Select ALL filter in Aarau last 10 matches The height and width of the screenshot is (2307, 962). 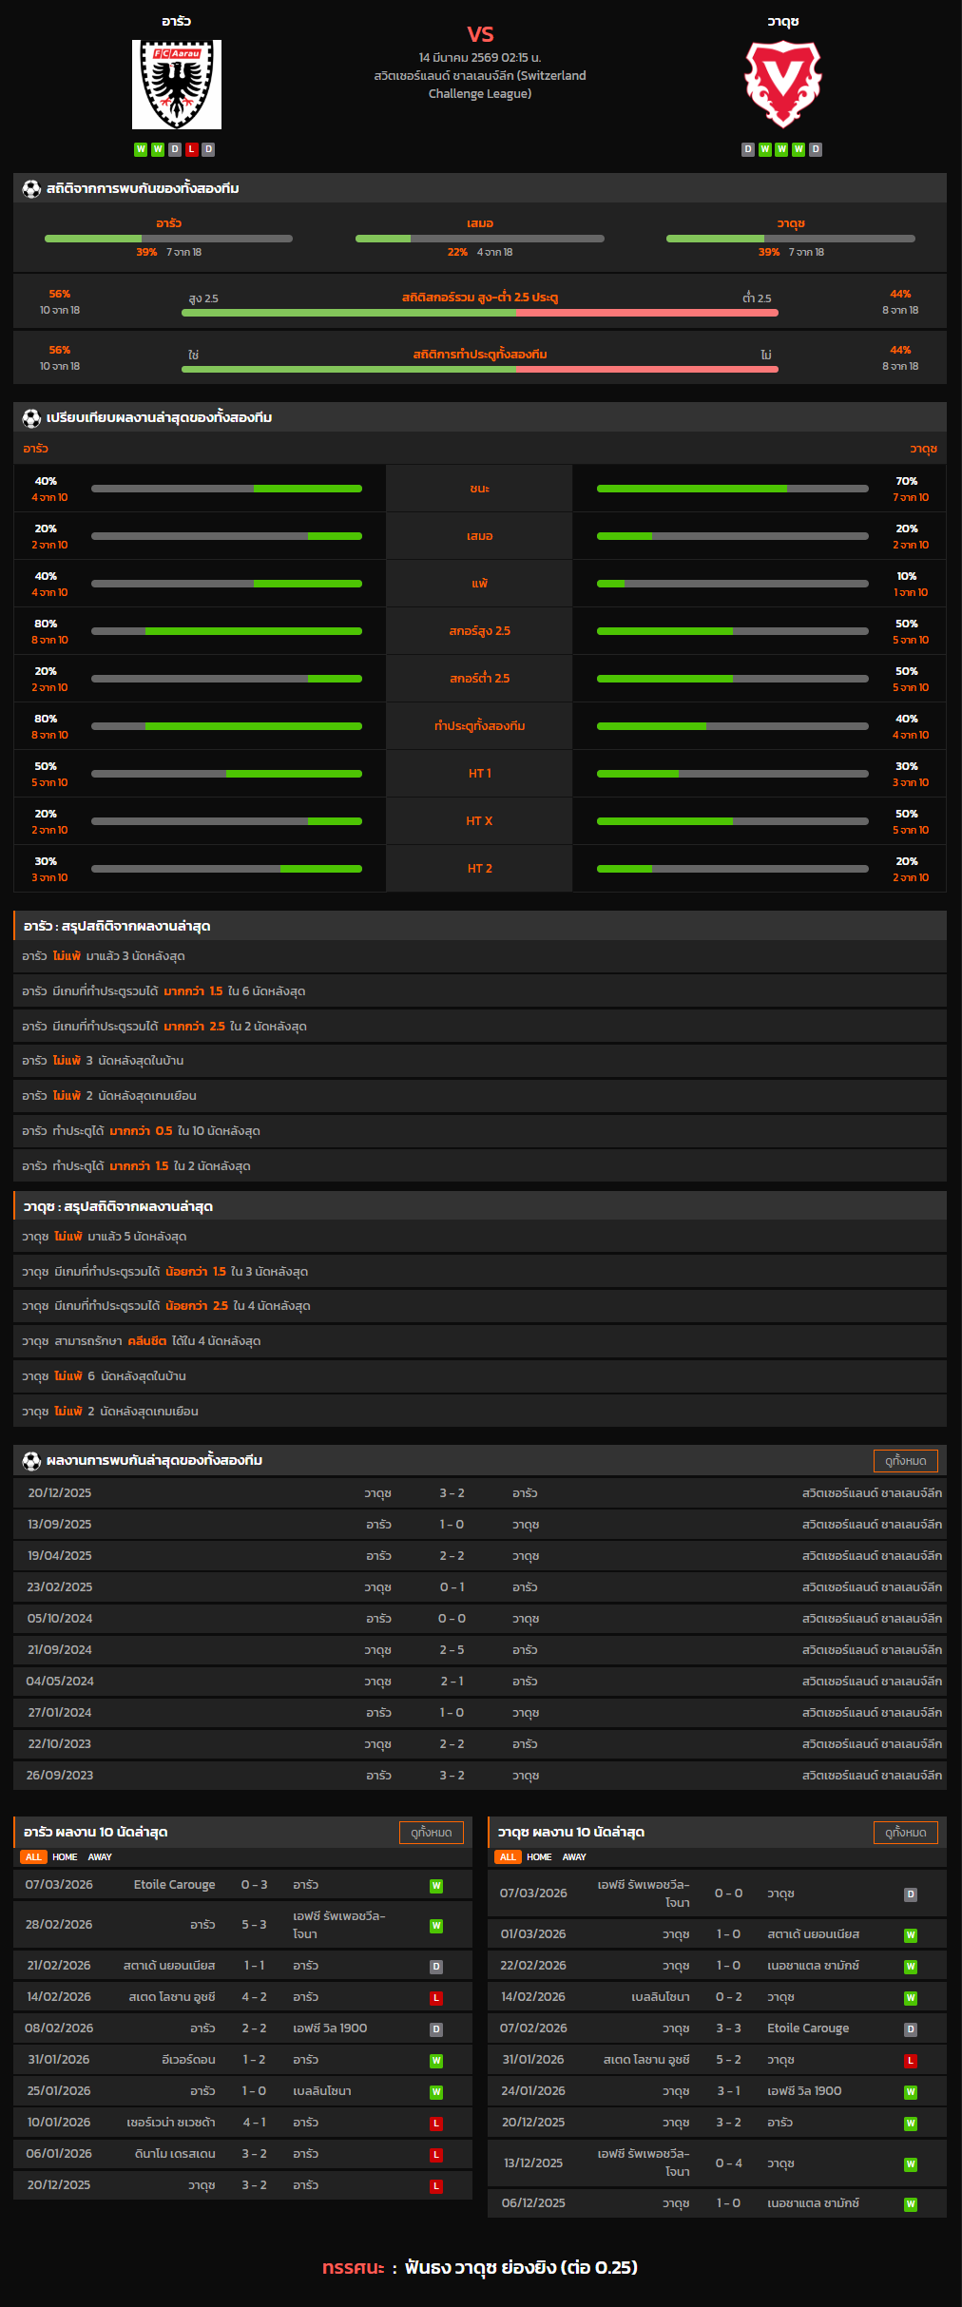click(x=33, y=1857)
